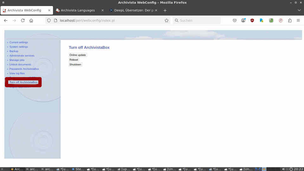The width and height of the screenshot is (304, 171).
Task: Switch to the '[up...' taskbar window
Action: coord(124,169)
